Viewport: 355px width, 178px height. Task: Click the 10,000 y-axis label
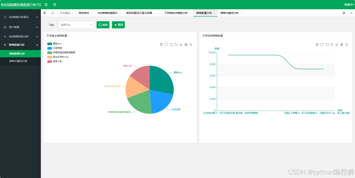click(x=212, y=53)
